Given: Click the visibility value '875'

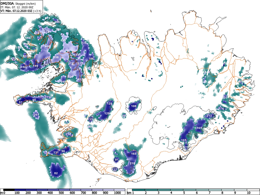Looking at the screenshot, I should (47, 18).
